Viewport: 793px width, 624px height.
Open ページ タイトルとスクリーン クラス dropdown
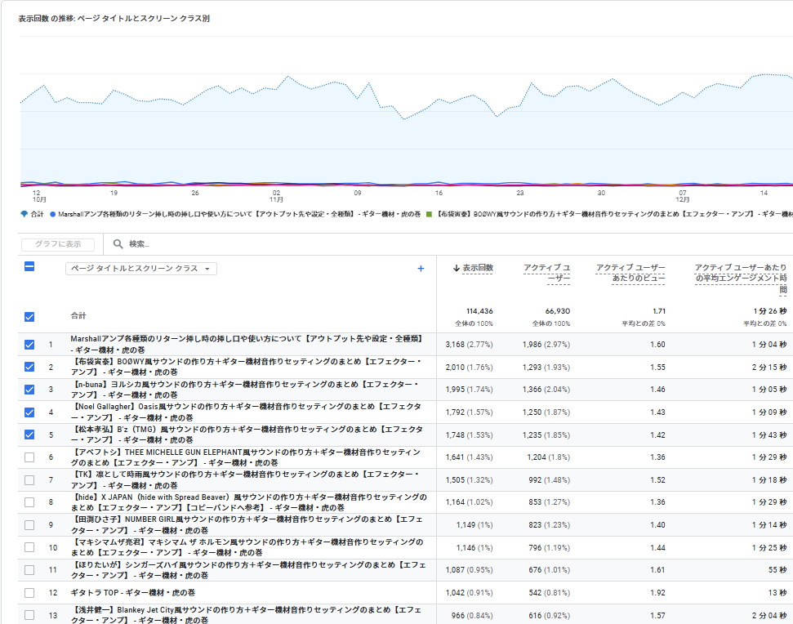141,269
